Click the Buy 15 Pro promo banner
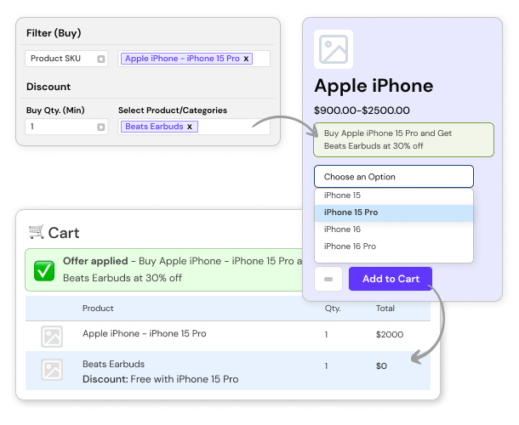 (x=391, y=139)
